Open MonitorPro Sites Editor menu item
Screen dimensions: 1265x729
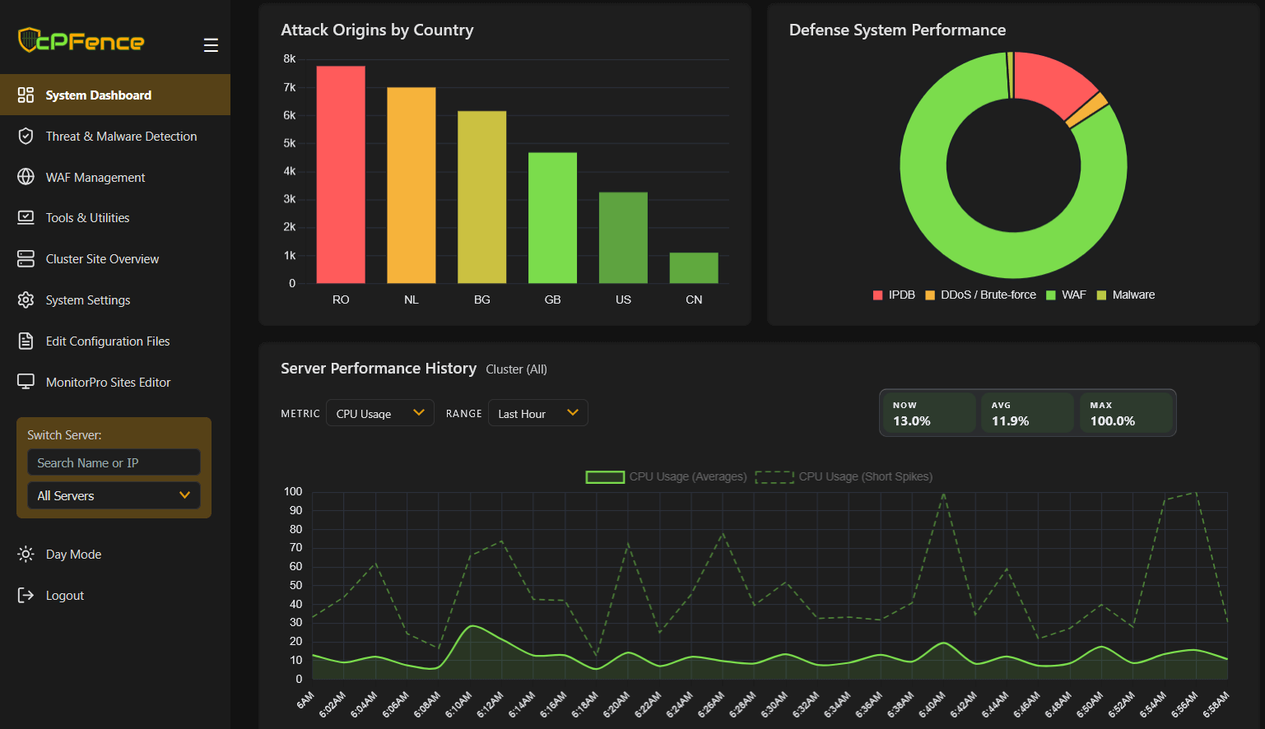coord(108,382)
